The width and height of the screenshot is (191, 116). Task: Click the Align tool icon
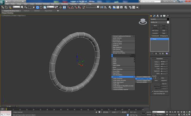[x=105, y=7]
